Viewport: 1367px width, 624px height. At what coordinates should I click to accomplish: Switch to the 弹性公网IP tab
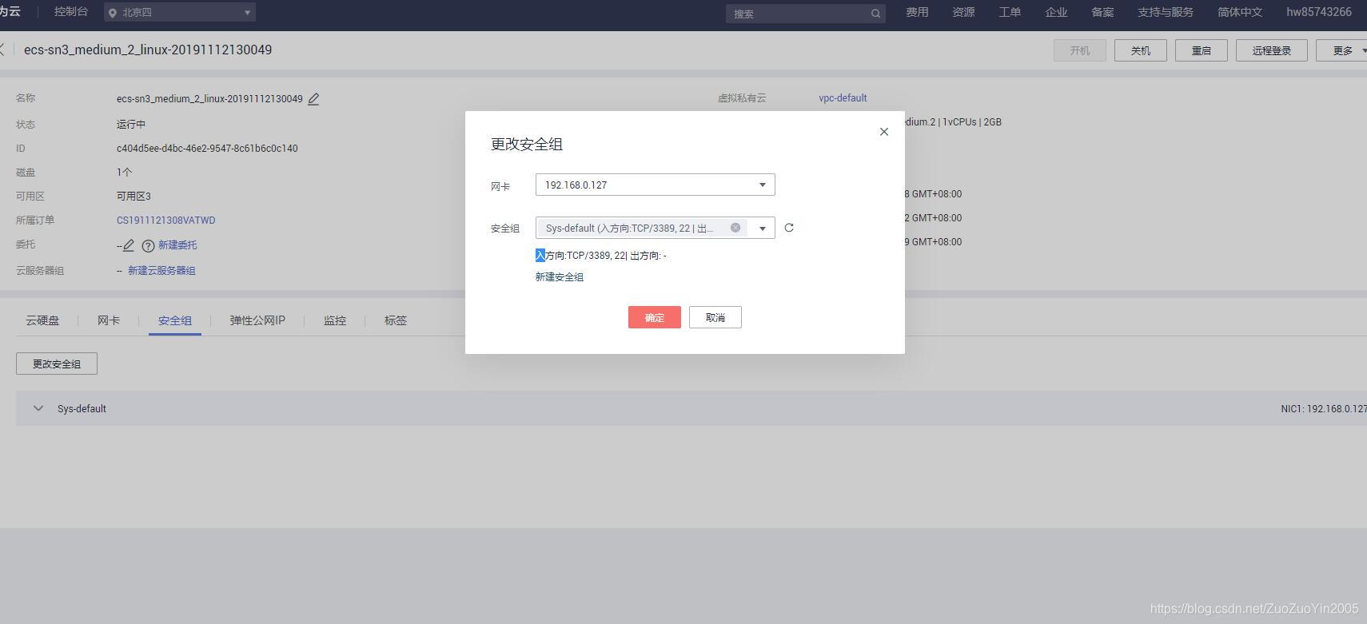(x=257, y=320)
